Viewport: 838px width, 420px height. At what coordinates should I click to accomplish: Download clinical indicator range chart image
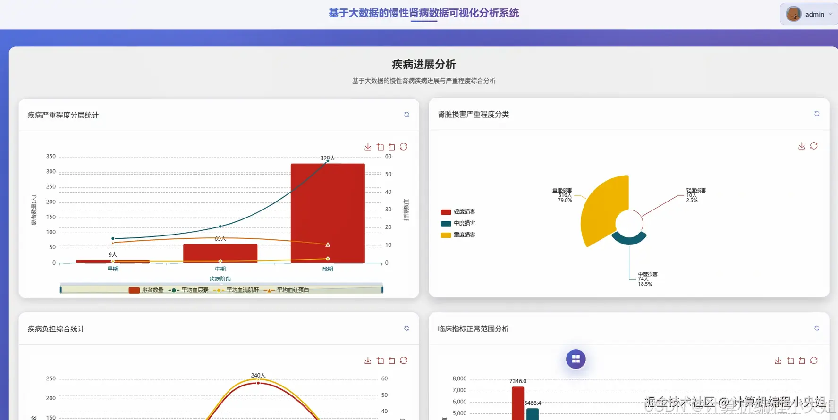tap(778, 361)
